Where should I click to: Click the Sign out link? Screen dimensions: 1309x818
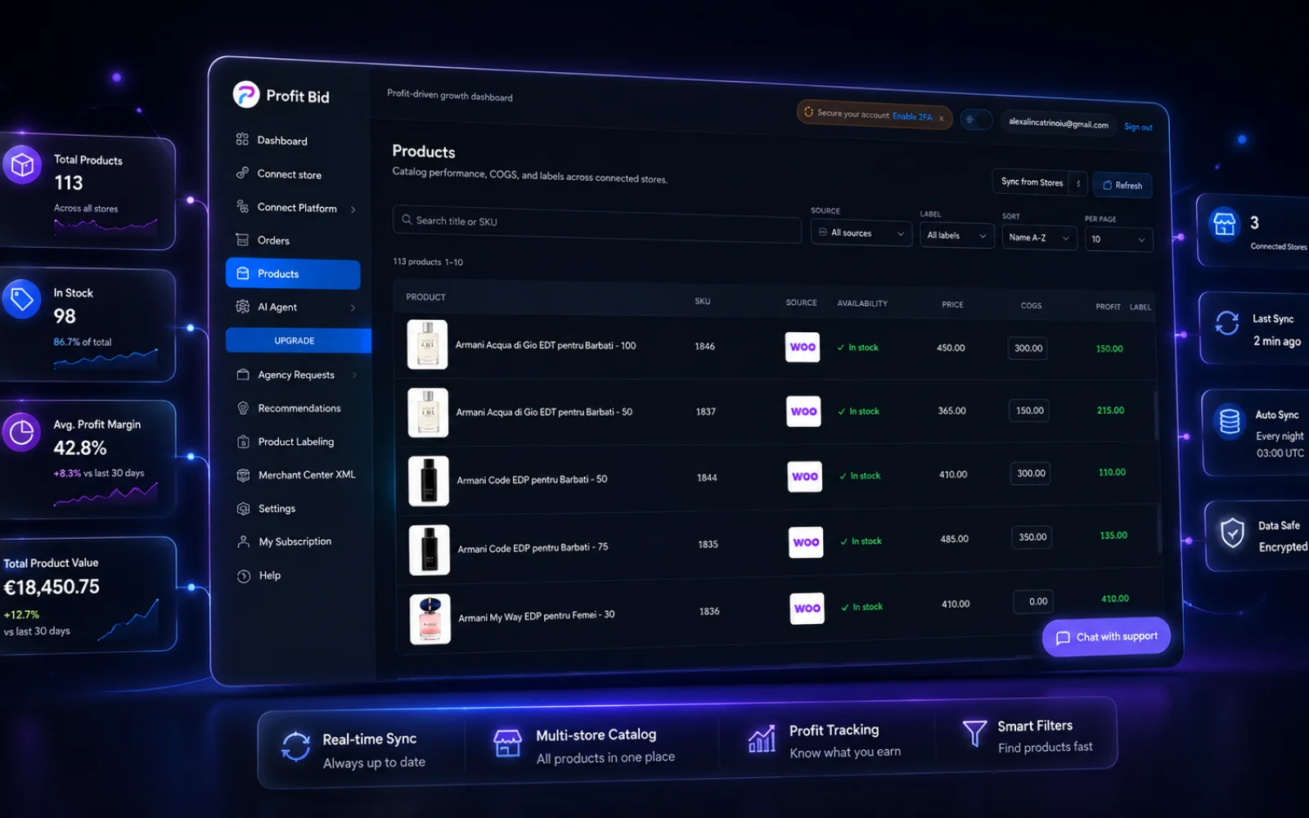[1138, 127]
